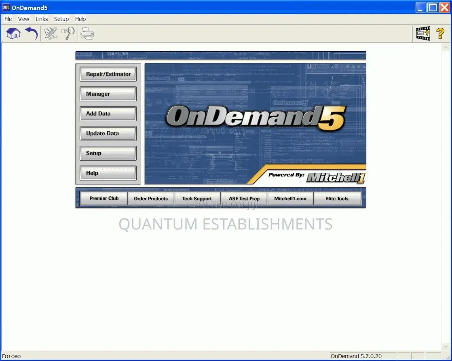
Task: Click the Print icon in toolbar
Action: [x=87, y=34]
